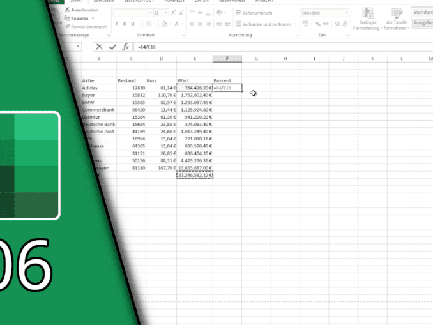Image resolution: width=433 pixels, height=325 pixels.
Task: Align cell content to the vertical middle
Action: pos(200,13)
